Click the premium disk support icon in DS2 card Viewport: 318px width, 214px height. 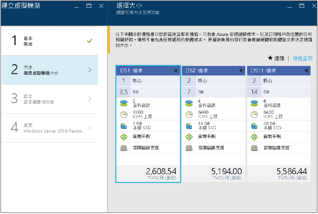pos(189,148)
